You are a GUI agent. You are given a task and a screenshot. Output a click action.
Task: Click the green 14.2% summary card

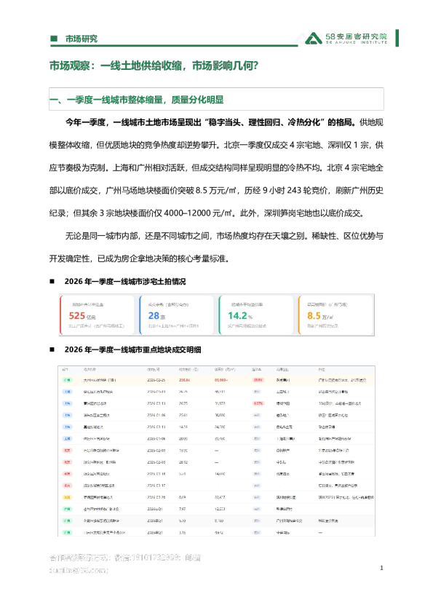256,315
